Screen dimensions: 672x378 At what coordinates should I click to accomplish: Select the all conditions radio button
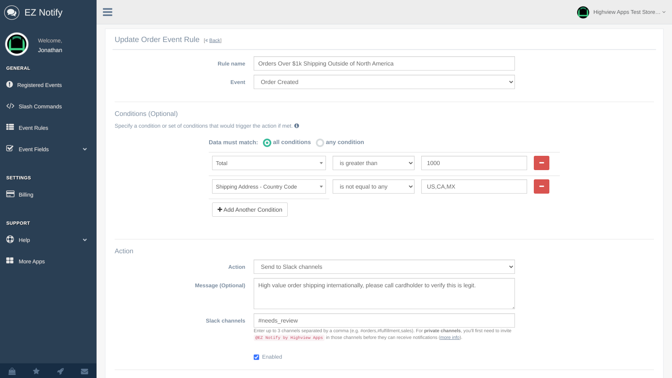(x=267, y=143)
